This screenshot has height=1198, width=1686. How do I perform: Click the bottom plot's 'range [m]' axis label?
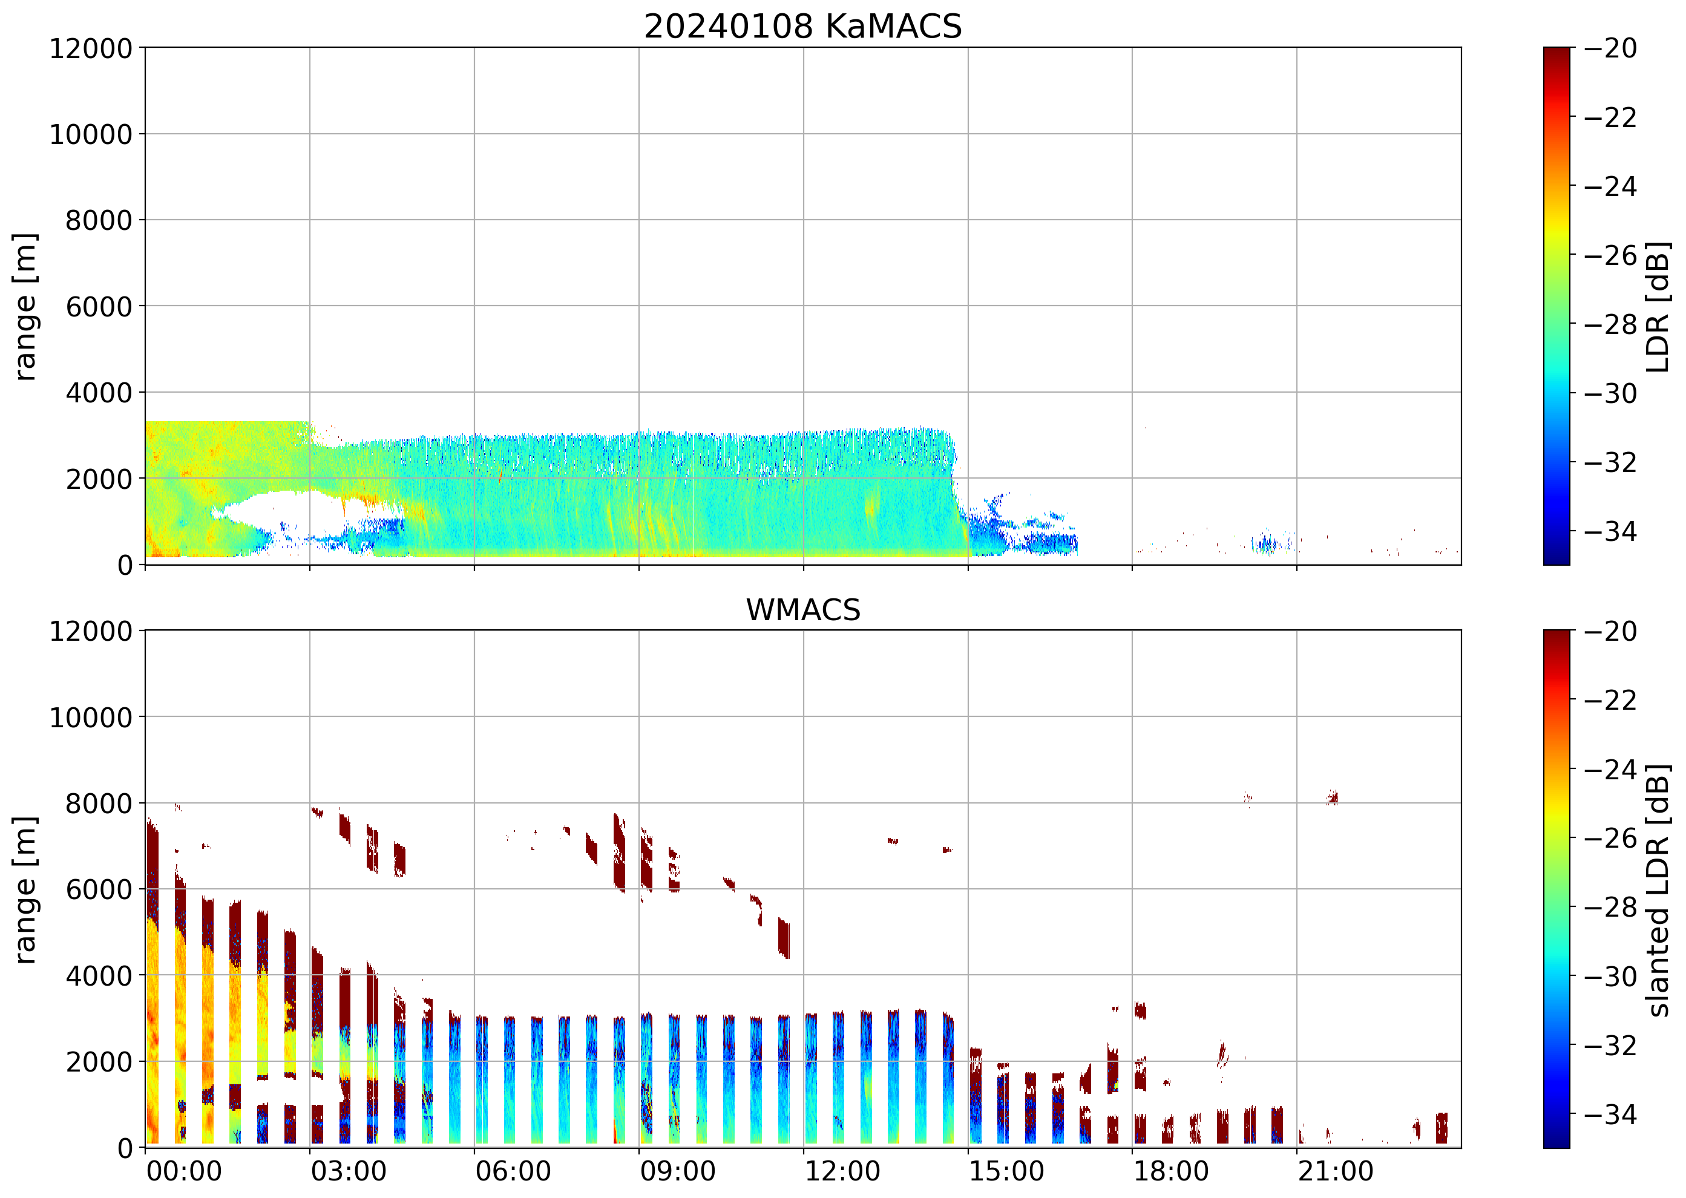pyautogui.click(x=26, y=889)
